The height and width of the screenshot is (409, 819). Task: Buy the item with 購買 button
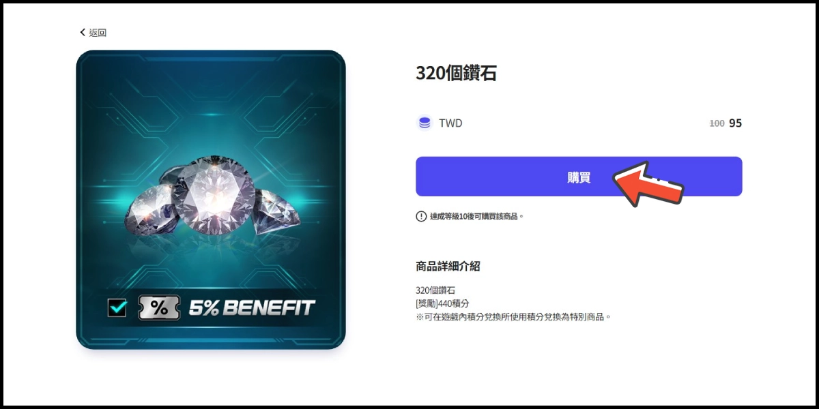[579, 177]
